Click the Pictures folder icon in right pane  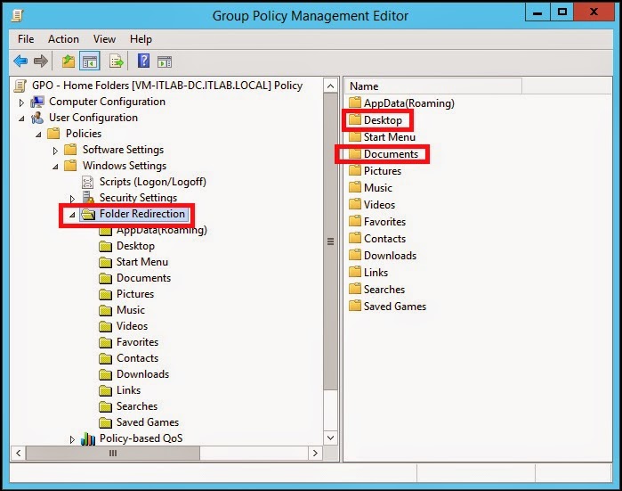point(355,171)
